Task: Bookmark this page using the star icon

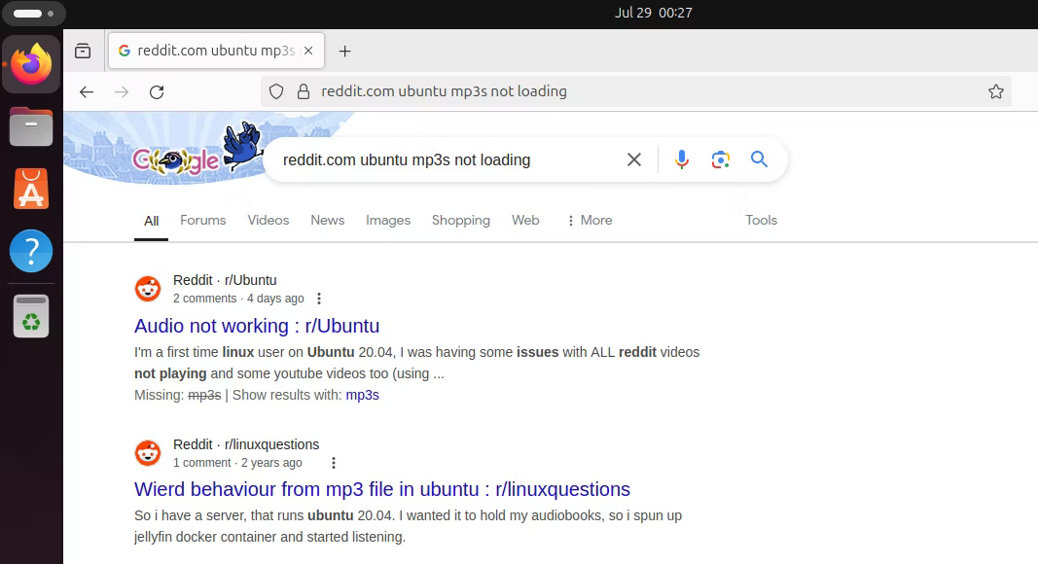Action: [x=996, y=90]
